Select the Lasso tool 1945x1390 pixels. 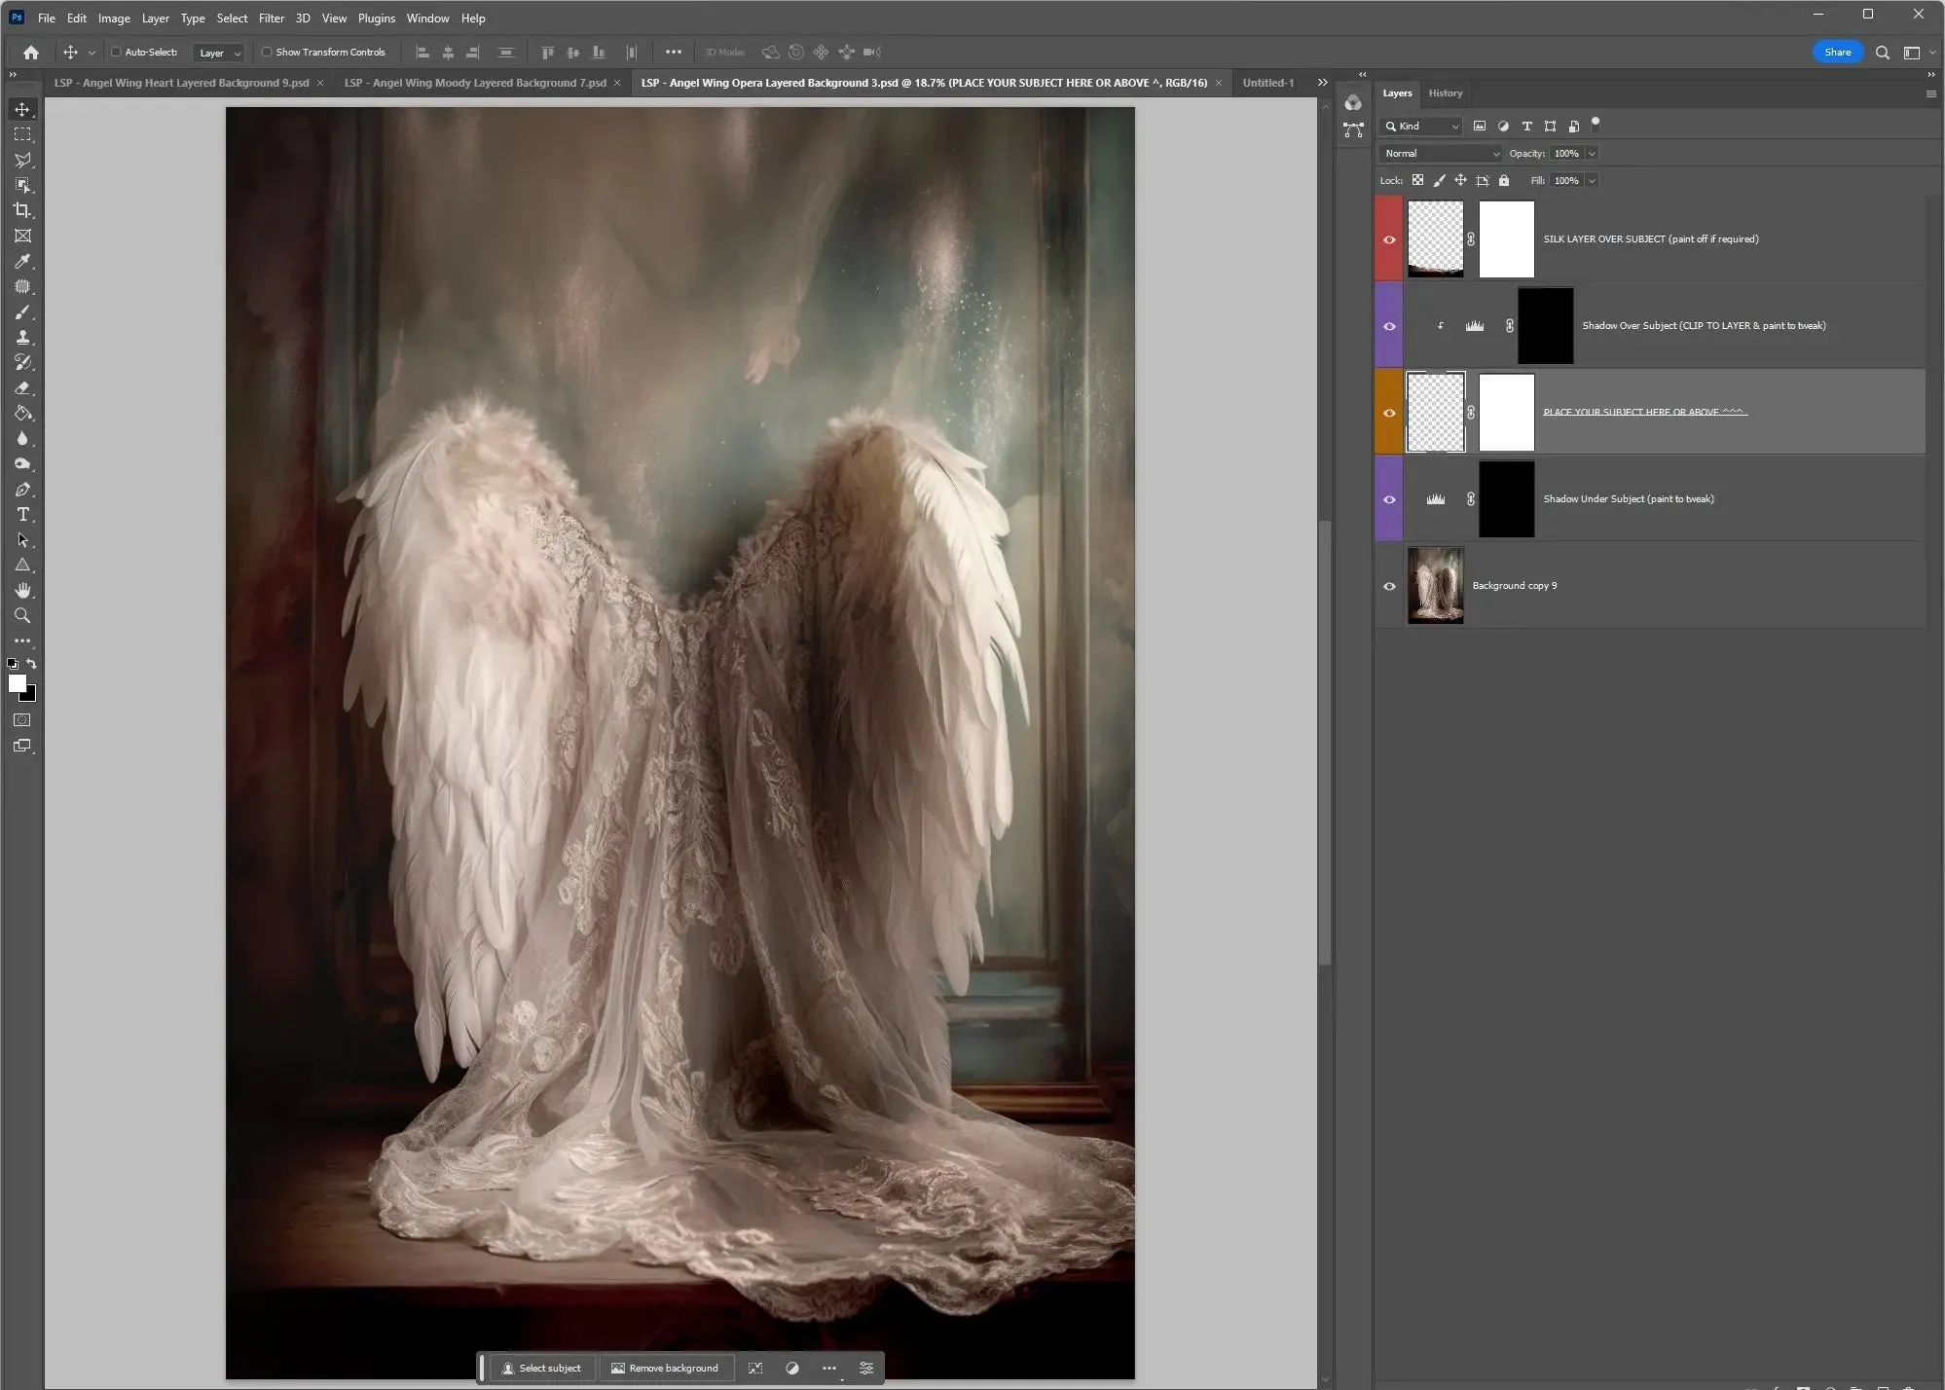point(22,160)
